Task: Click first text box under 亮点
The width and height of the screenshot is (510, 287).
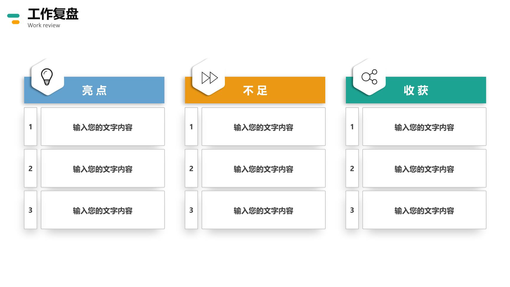Action: point(103,127)
